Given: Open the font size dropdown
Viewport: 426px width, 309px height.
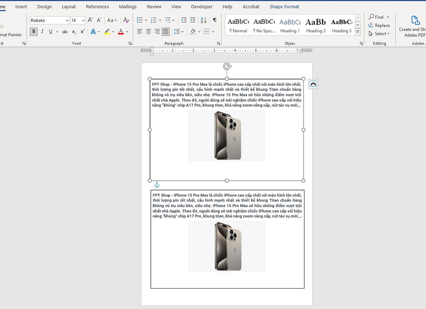Looking at the screenshot, I should tap(83, 20).
